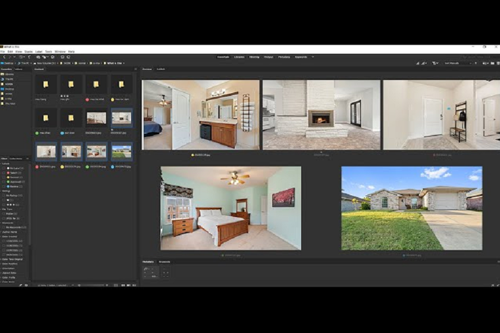The width and height of the screenshot is (500, 333).
Task: Click the fireplace preview image
Action: tap(322, 115)
